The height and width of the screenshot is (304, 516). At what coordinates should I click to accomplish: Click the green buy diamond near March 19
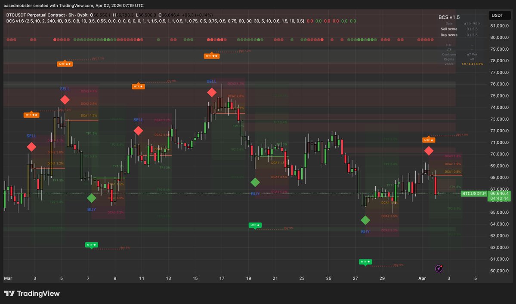click(255, 182)
